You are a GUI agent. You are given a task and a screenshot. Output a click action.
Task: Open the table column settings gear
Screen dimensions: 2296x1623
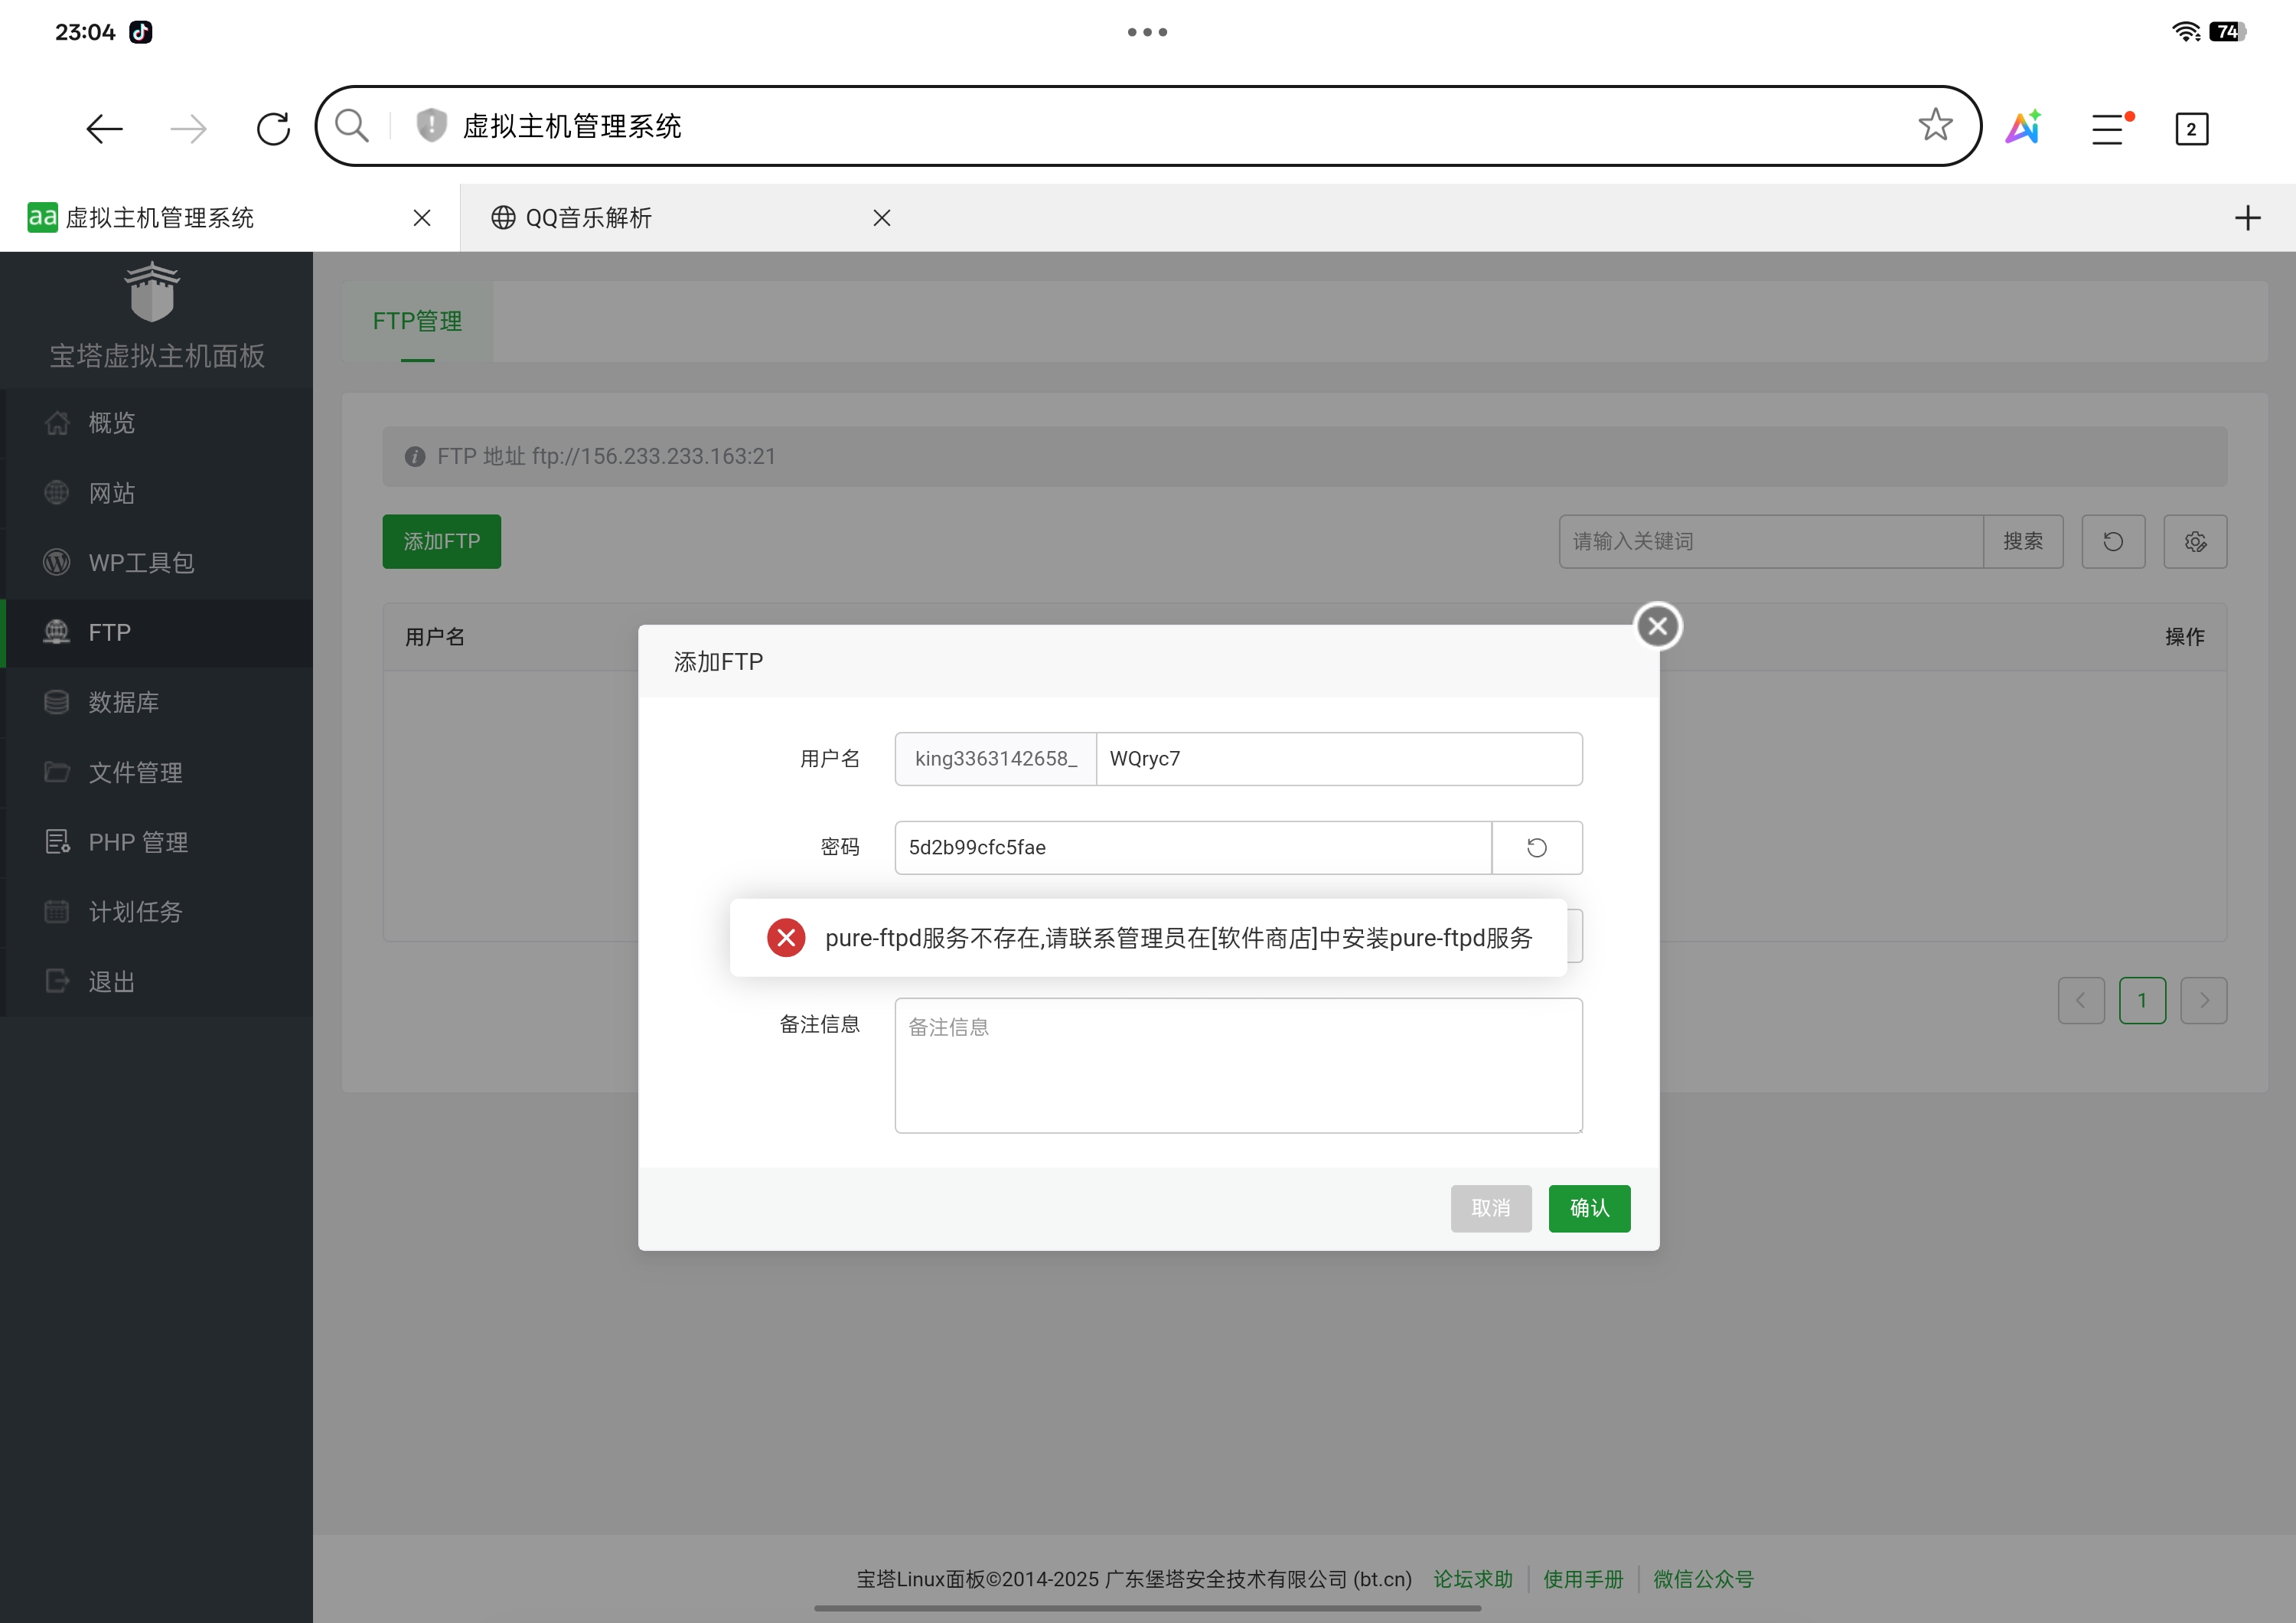click(2194, 542)
